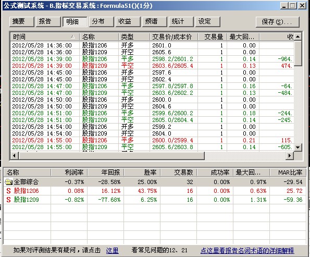Click price cell 2599.6/2600.2

[x=172, y=113]
